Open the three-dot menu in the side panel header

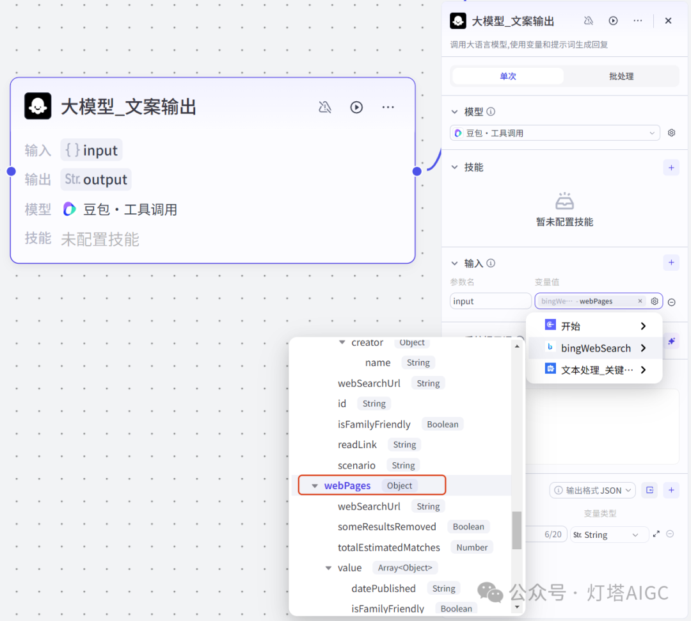tap(638, 20)
